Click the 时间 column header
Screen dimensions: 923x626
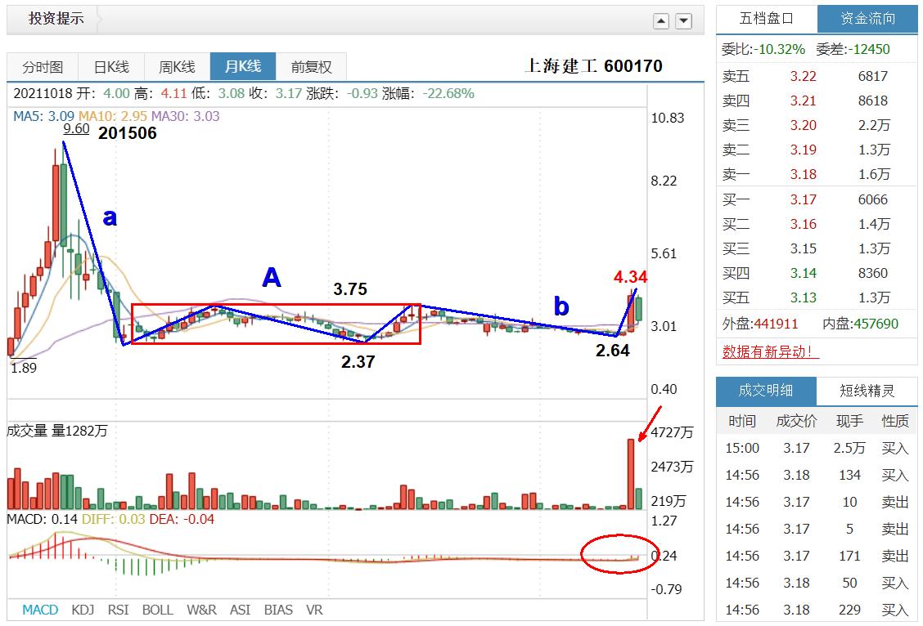pos(741,422)
